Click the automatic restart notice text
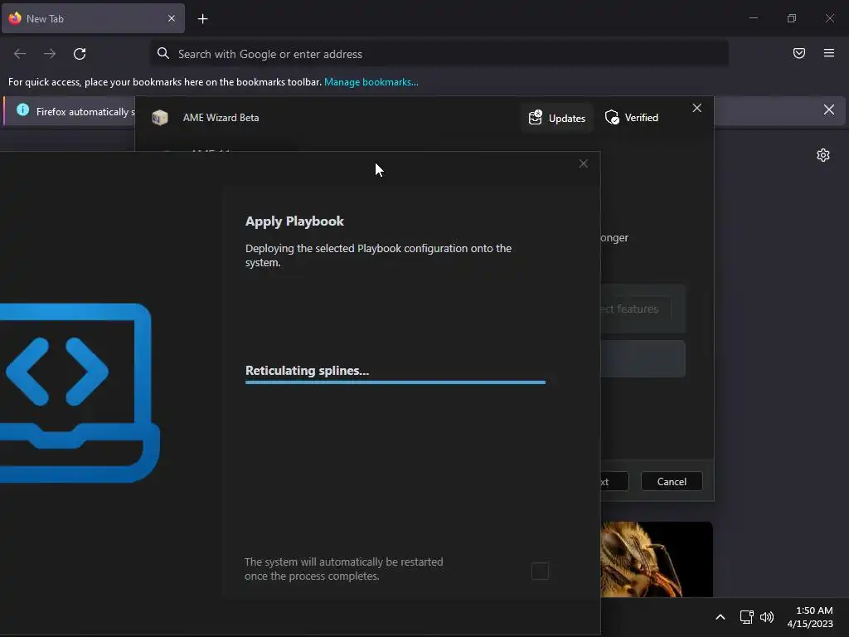The height and width of the screenshot is (637, 849). pos(344,569)
